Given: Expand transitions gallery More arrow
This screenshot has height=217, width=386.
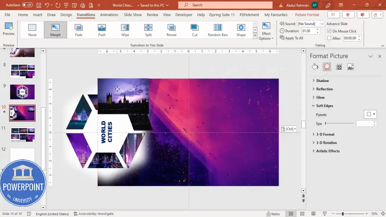Looking at the screenshot, I should 255,36.
